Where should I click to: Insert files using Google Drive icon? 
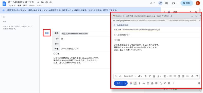pyautogui.click(x=152, y=83)
